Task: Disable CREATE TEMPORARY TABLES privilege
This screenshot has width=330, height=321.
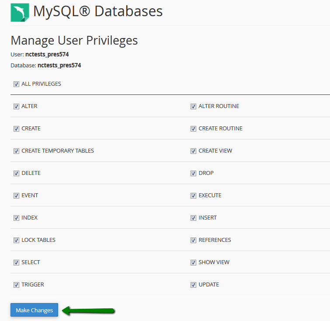Action: click(16, 151)
